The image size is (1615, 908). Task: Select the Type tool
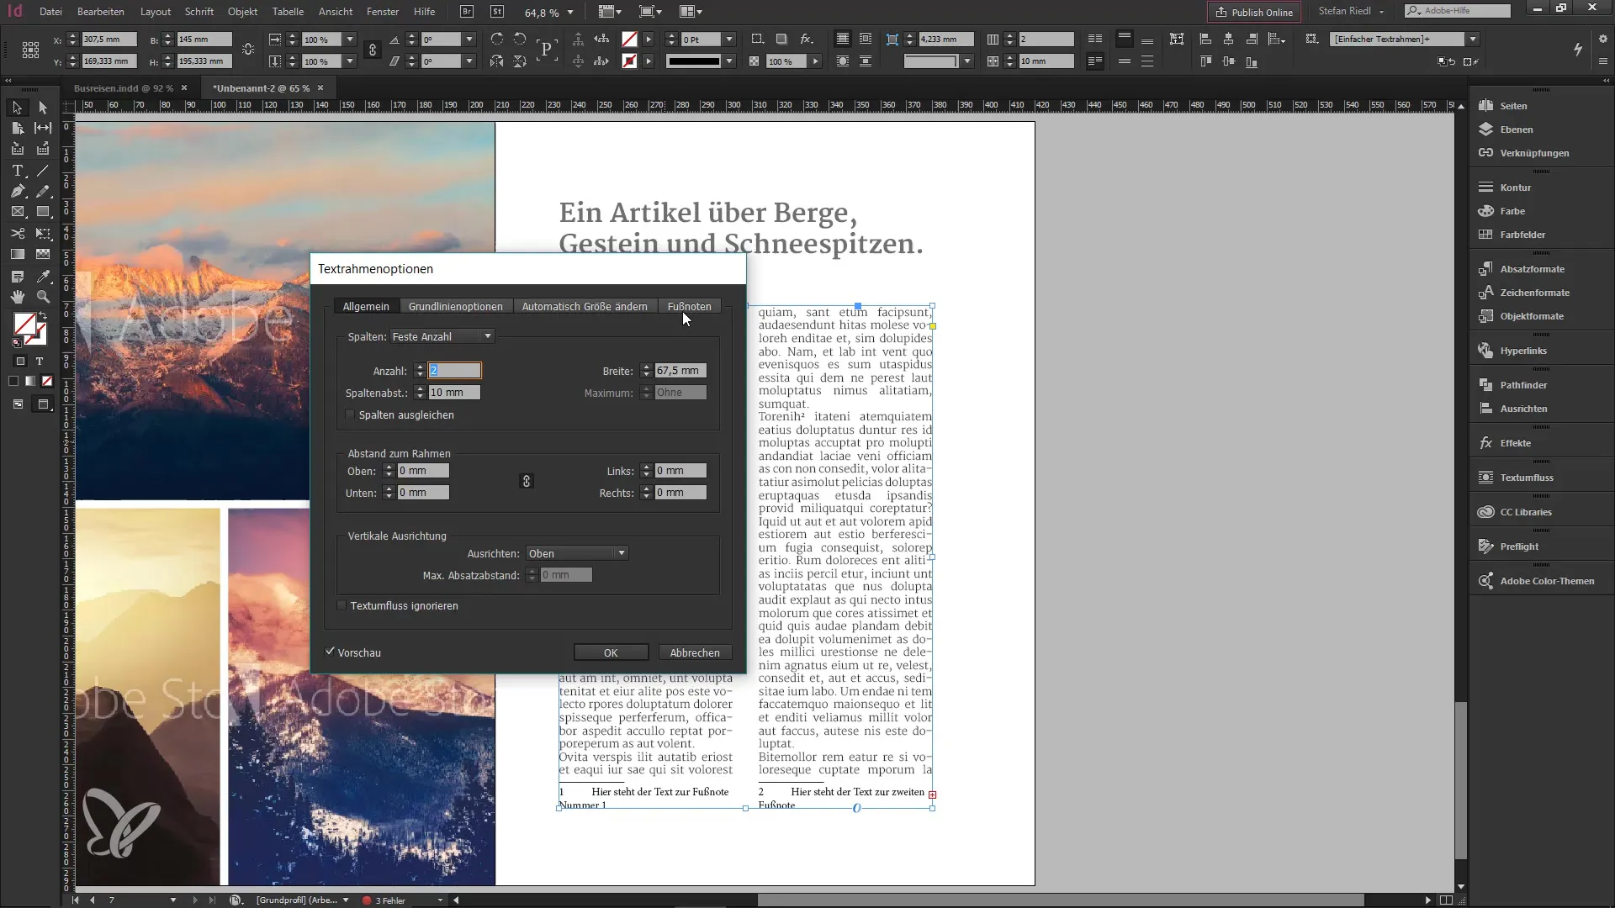(x=17, y=171)
